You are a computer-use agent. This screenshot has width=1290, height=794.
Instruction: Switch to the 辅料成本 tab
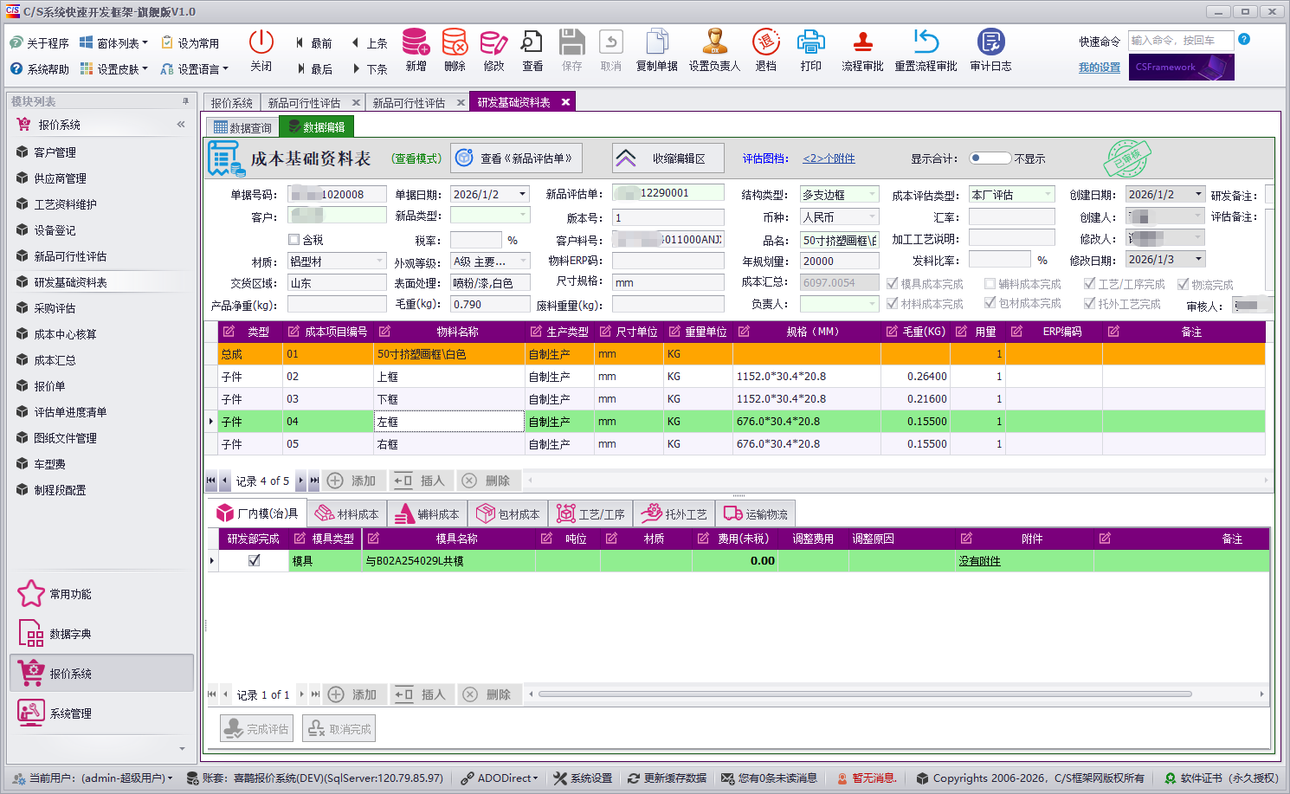[428, 513]
